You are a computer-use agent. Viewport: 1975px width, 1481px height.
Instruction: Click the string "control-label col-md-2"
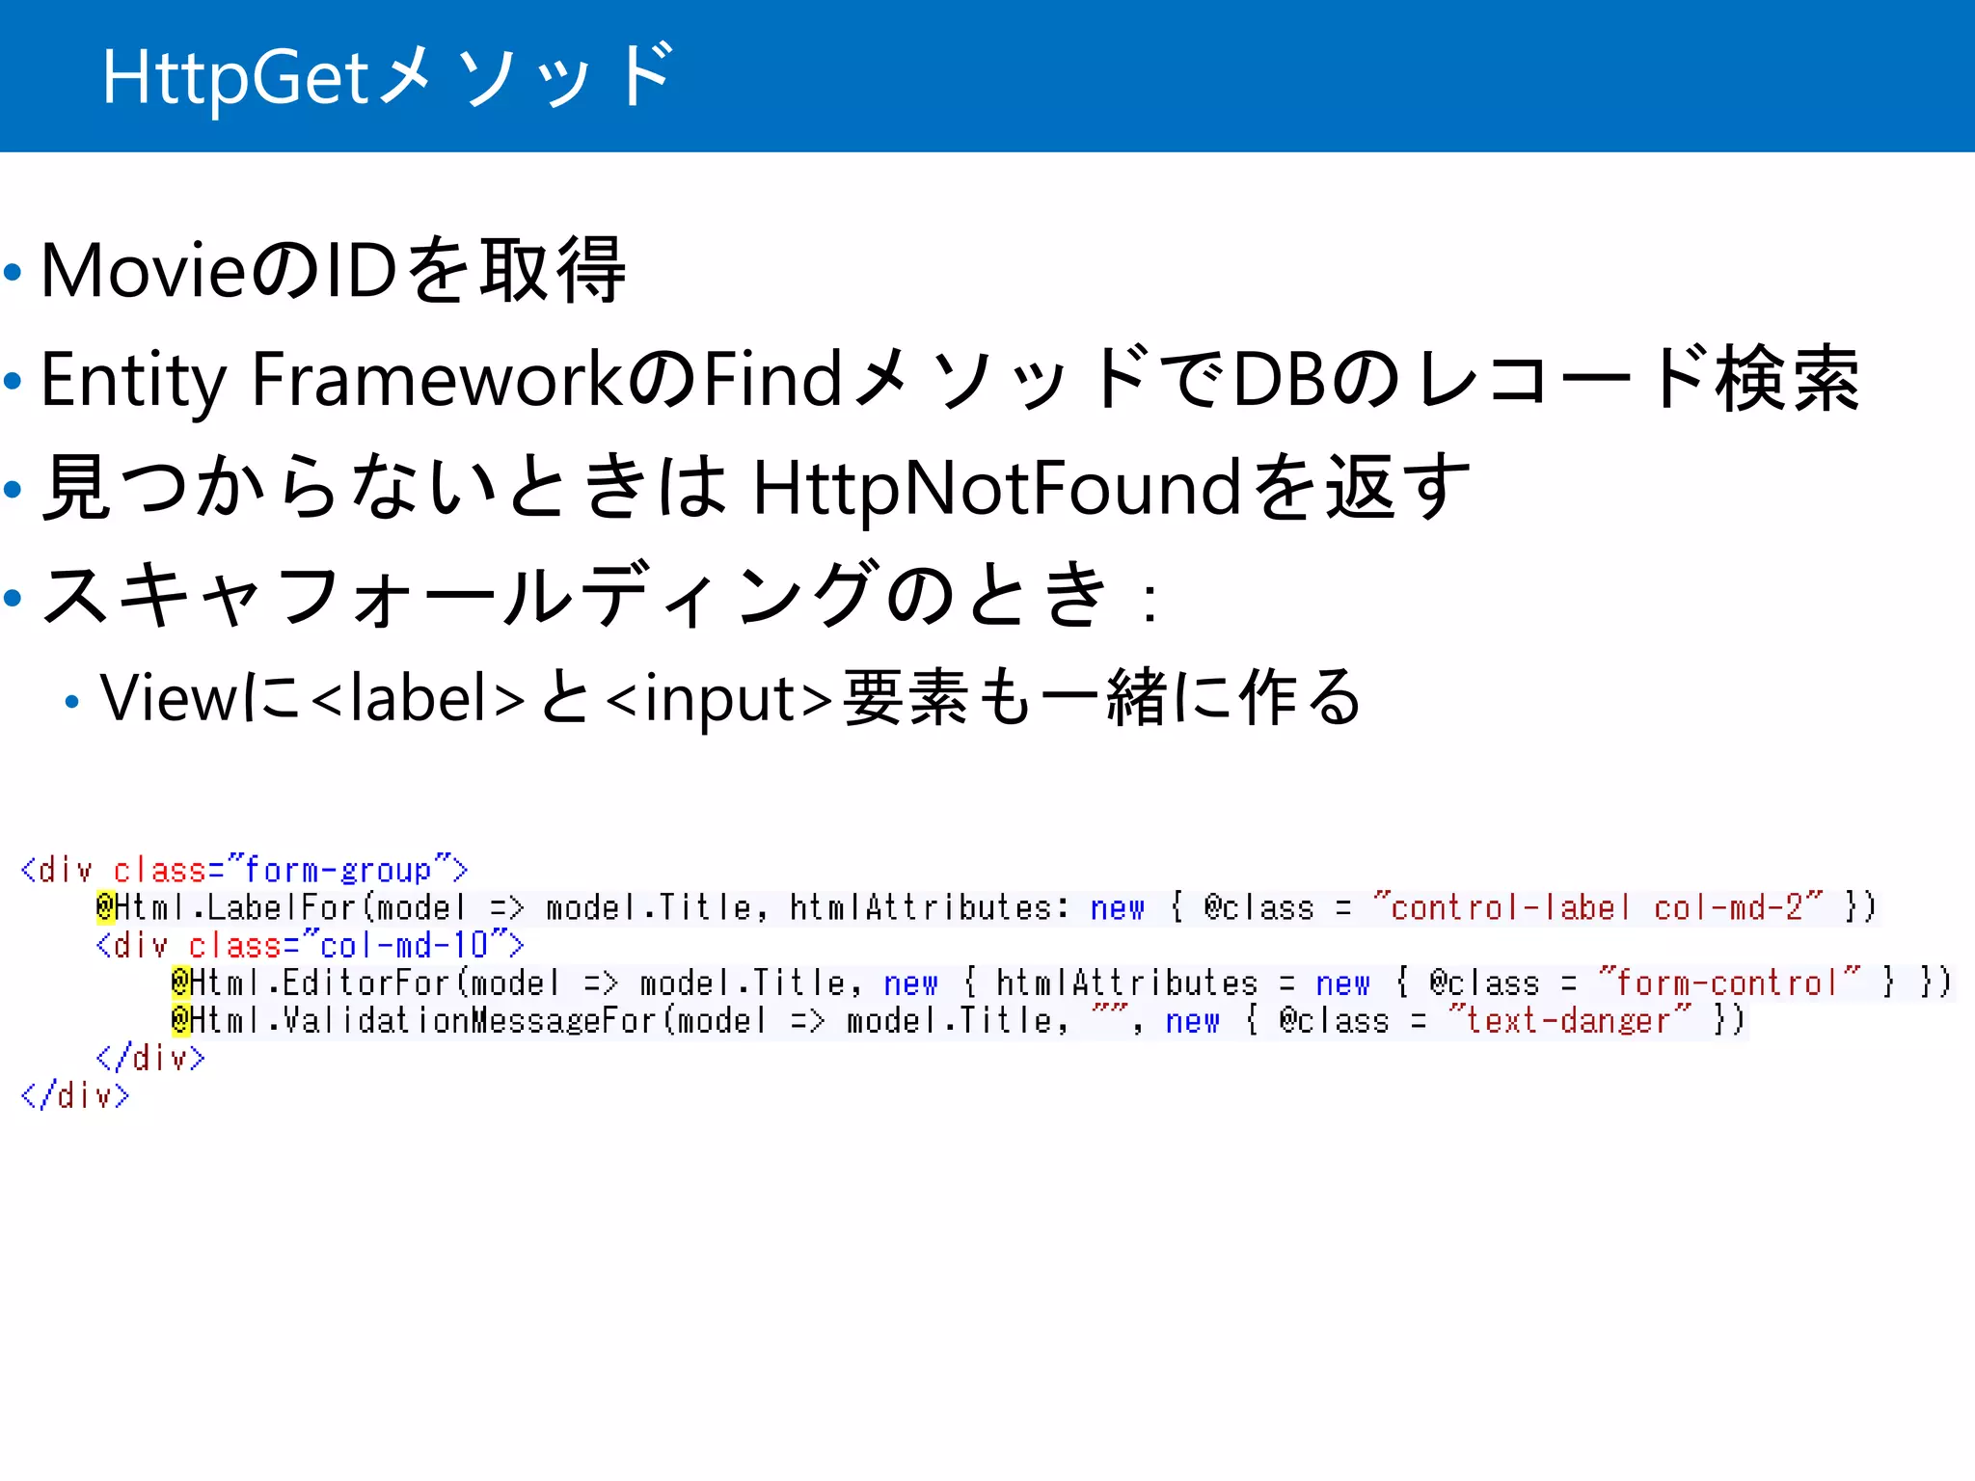click(1598, 907)
